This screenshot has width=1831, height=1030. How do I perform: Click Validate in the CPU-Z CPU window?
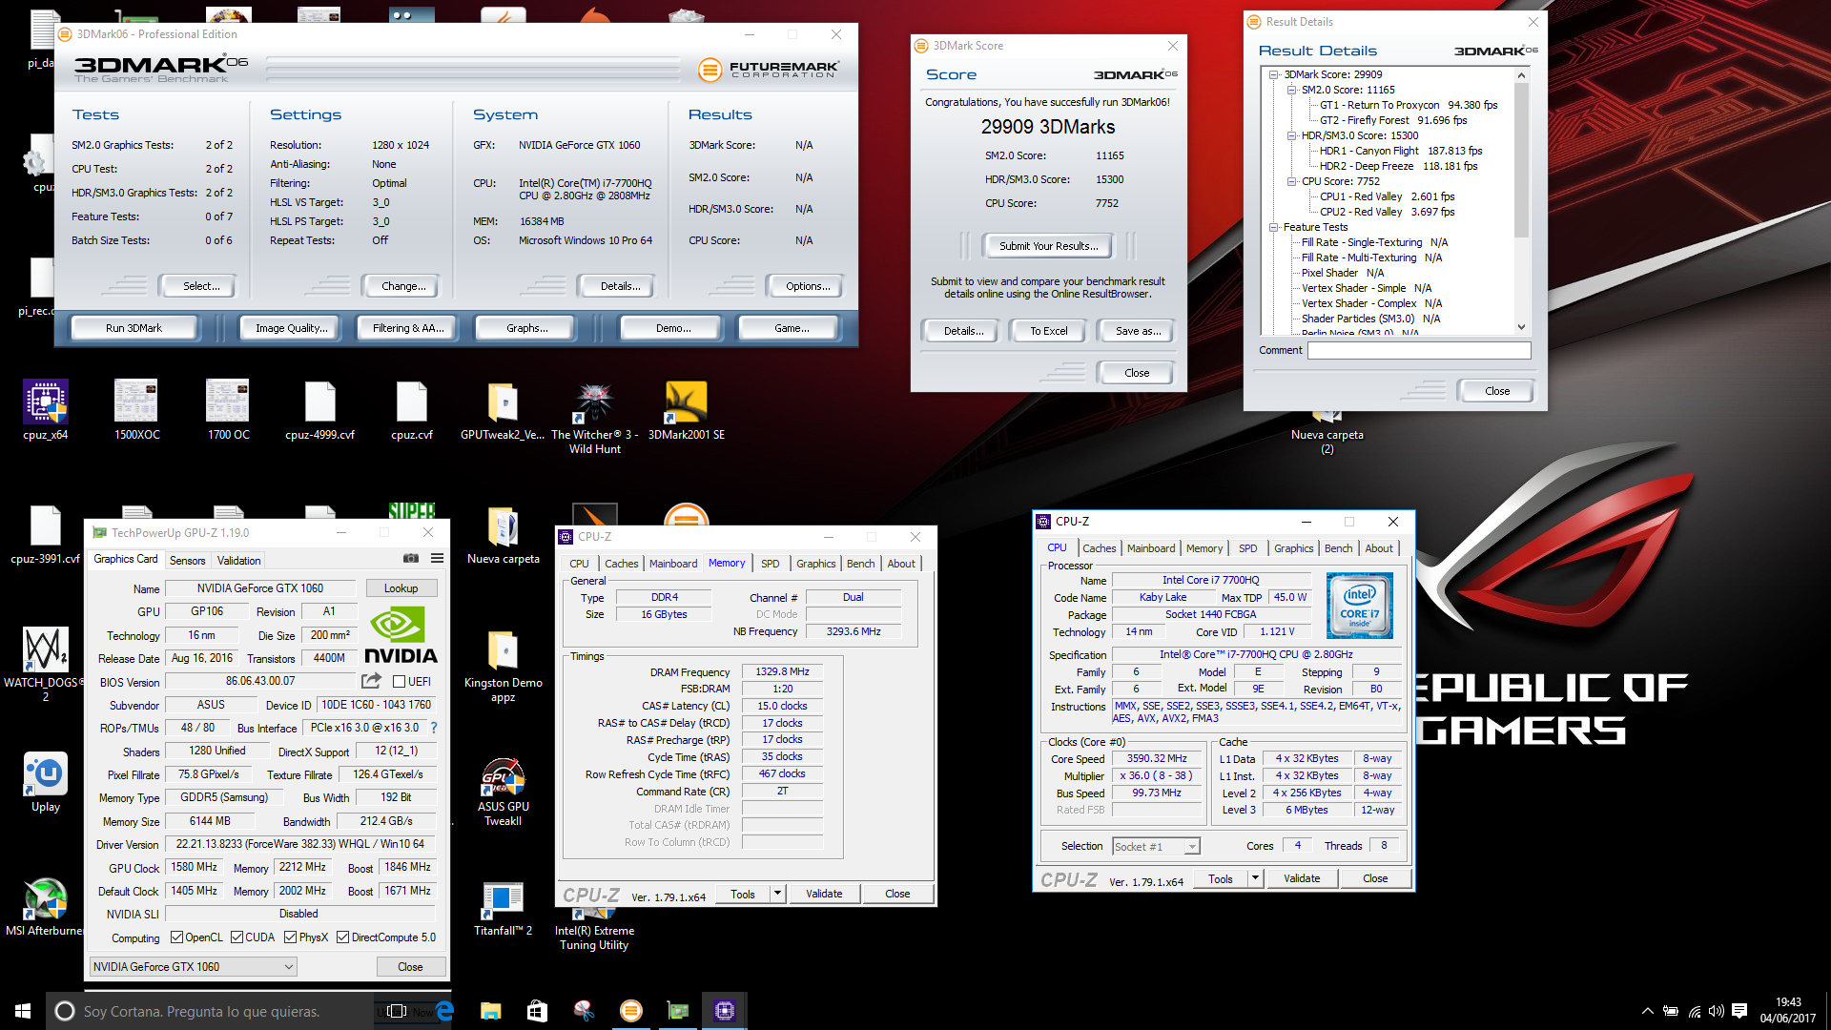(x=1302, y=879)
